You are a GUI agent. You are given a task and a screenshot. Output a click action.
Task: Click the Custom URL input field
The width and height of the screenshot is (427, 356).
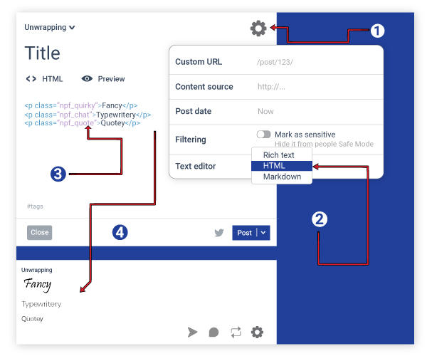pos(313,62)
